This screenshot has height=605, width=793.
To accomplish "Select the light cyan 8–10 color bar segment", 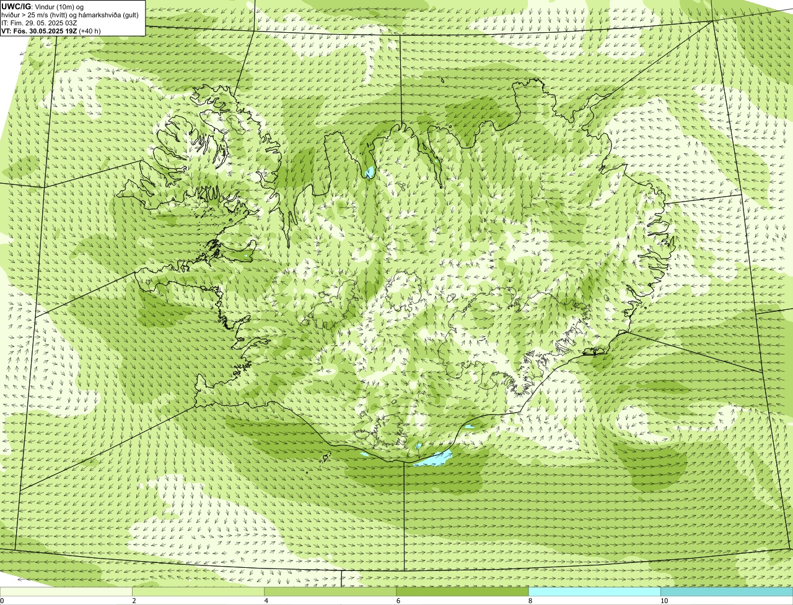I will [x=594, y=592].
